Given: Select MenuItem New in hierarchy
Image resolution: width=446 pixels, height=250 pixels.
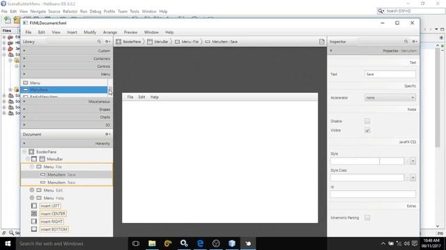Looking at the screenshot, I should coord(67,183).
